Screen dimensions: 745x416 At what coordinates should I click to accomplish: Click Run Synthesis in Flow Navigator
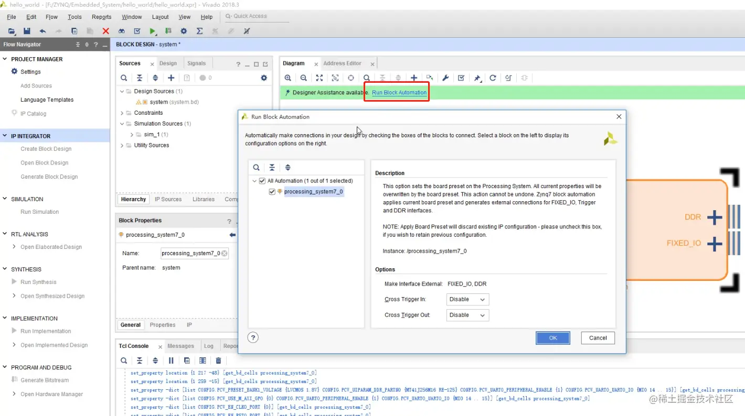(x=38, y=282)
